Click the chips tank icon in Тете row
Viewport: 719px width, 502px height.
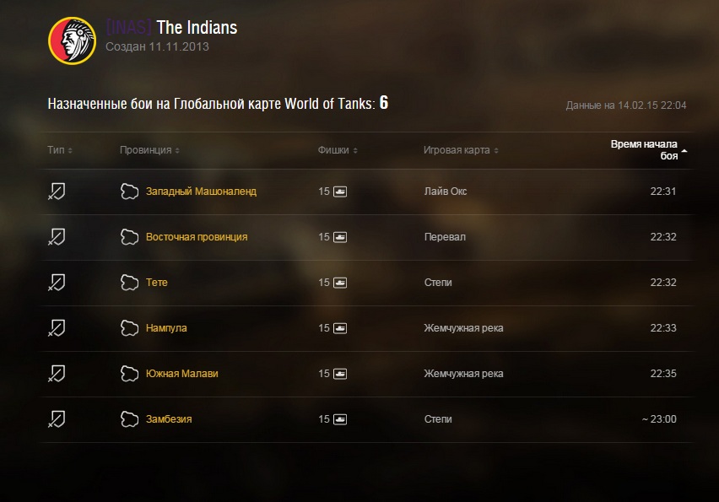tap(340, 283)
